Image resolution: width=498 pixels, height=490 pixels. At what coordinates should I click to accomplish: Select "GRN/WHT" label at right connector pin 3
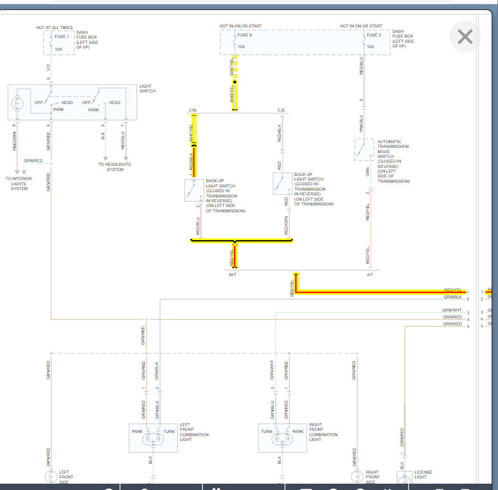coord(452,310)
